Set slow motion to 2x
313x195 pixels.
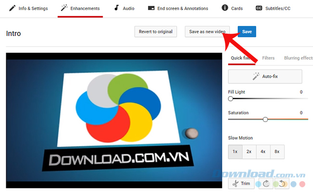pyautogui.click(x=249, y=151)
